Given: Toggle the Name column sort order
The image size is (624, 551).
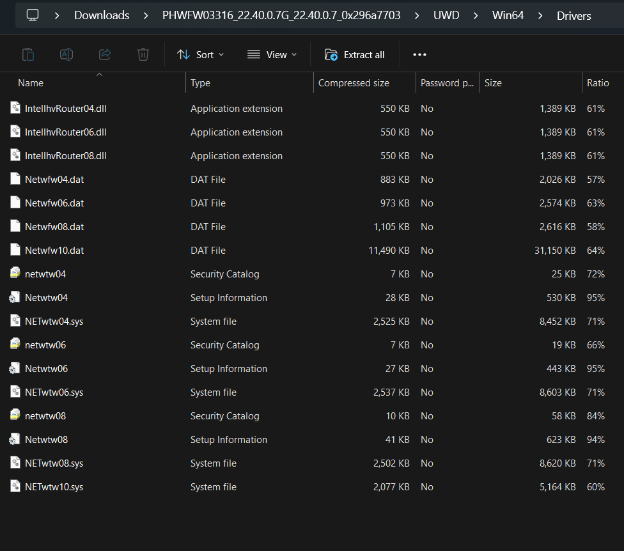Looking at the screenshot, I should point(31,82).
